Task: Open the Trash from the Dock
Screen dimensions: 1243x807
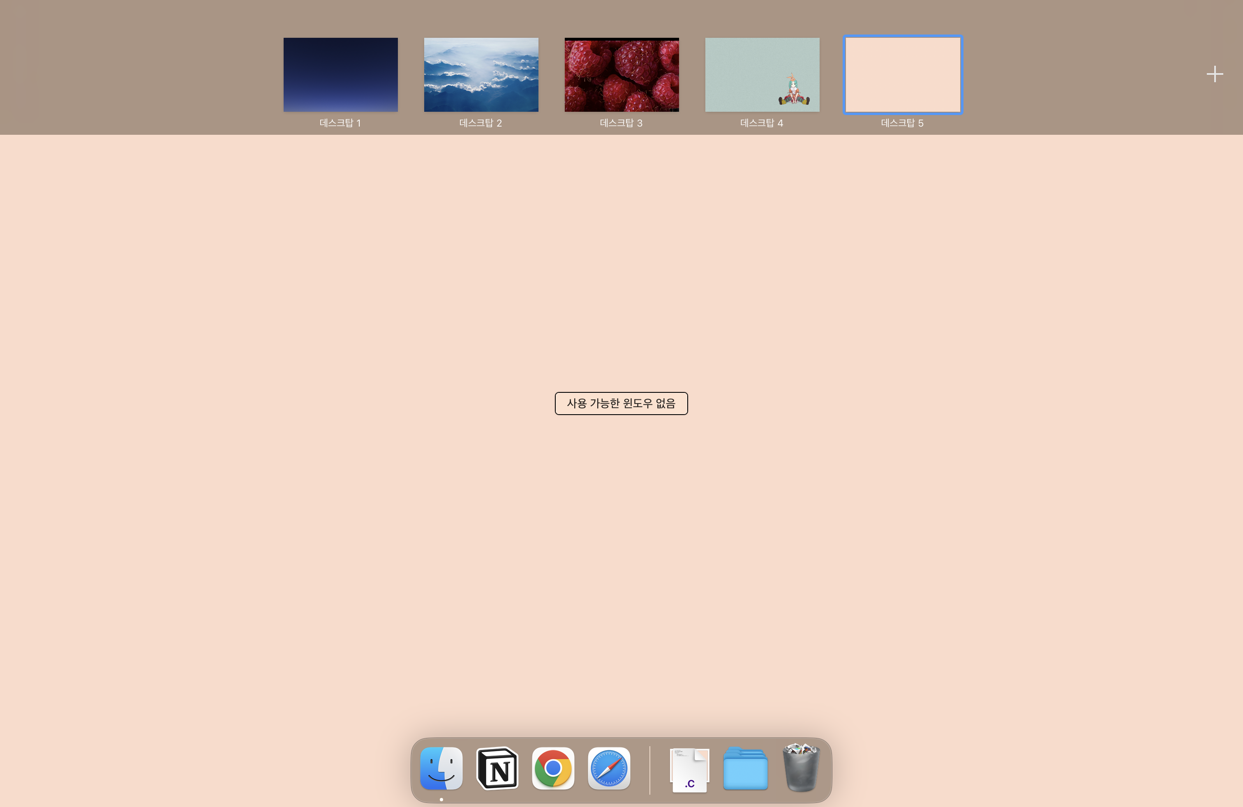Action: point(802,769)
